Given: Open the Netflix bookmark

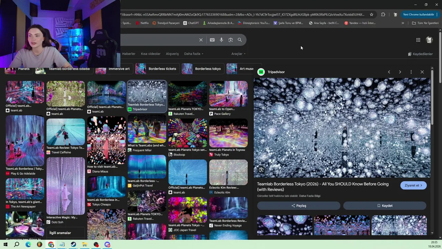Looking at the screenshot, I should pyautogui.click(x=142, y=23).
